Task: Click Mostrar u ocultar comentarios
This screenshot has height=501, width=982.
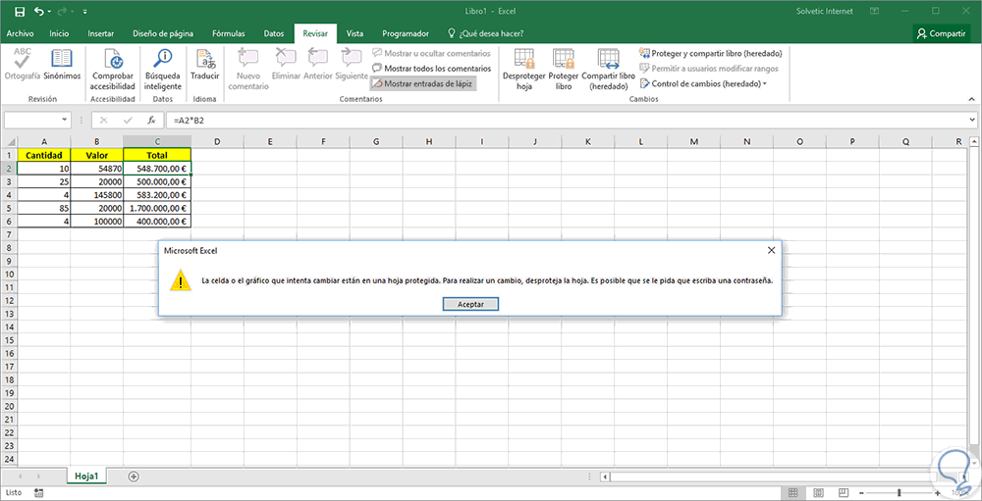Action: click(431, 53)
